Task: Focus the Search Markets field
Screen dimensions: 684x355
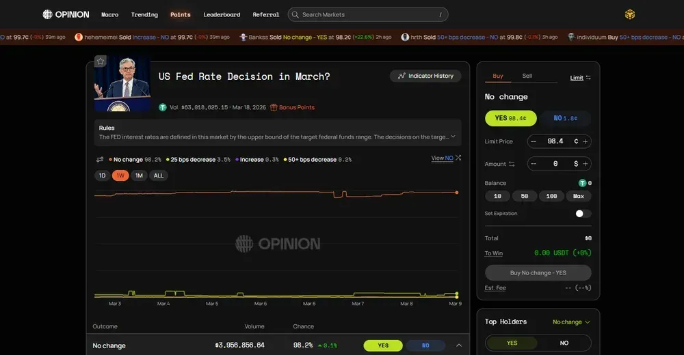Action: click(x=368, y=14)
